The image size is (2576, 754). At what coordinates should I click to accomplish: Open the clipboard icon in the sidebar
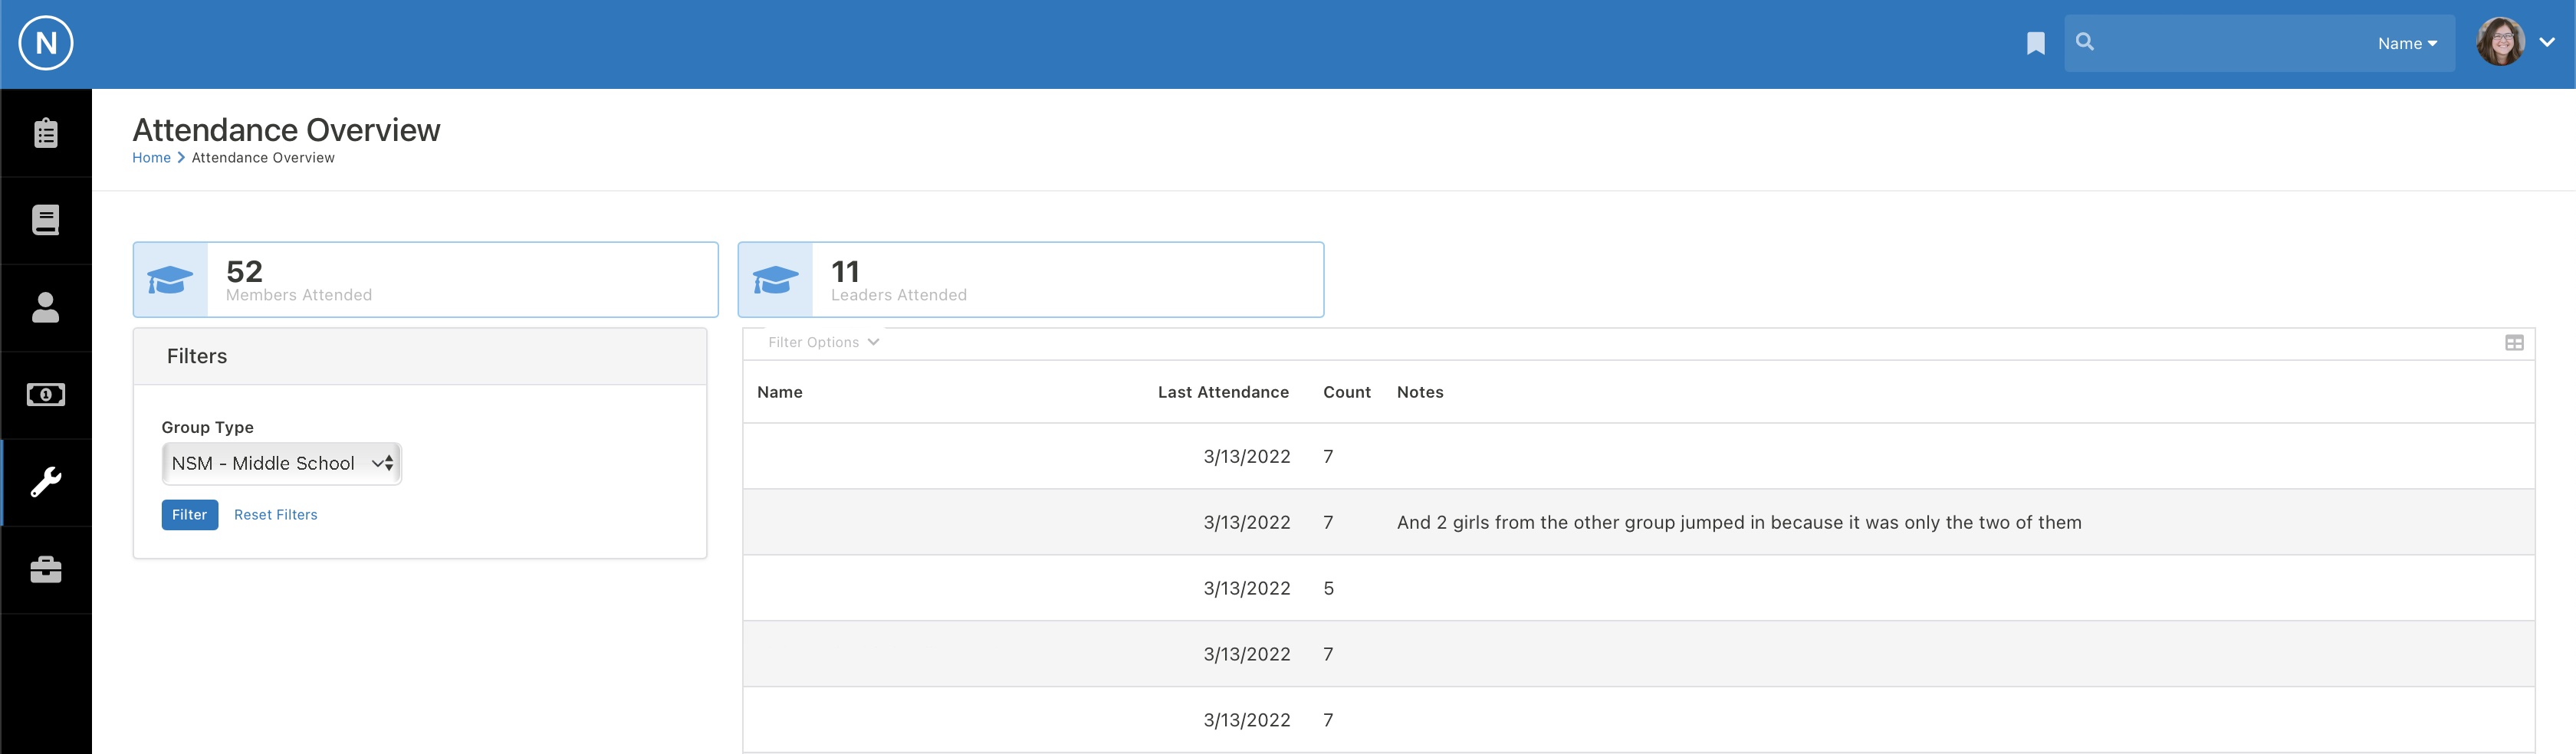[46, 133]
